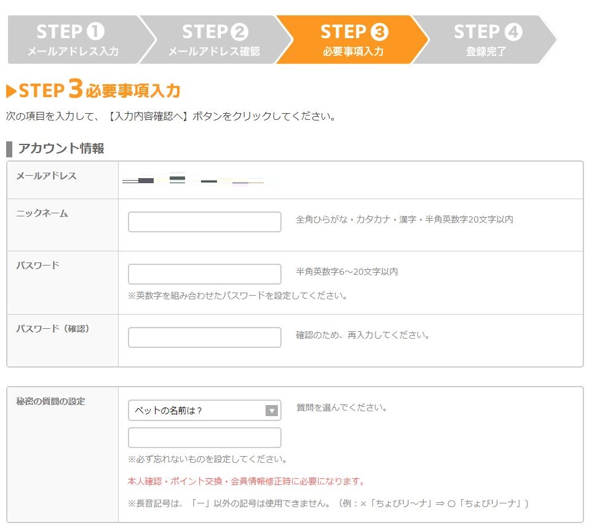
Task: Click the STEP 4 登録完了 arrow
Action: pos(487,39)
